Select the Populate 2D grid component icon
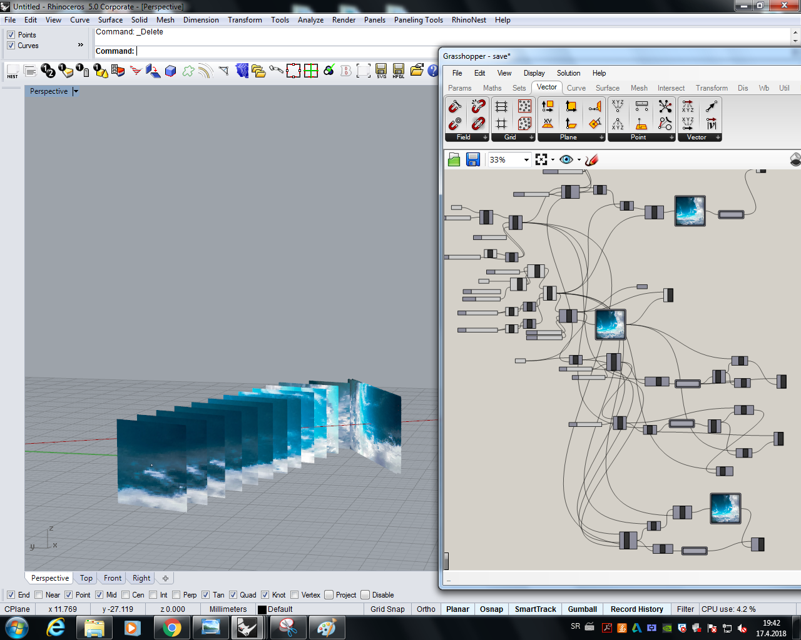Viewport: 801px width, 640px height. coord(525,106)
